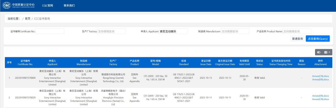The height and width of the screenshot is (108, 336).
Task: Click the 普通查询 button
Action: coord(297,39)
